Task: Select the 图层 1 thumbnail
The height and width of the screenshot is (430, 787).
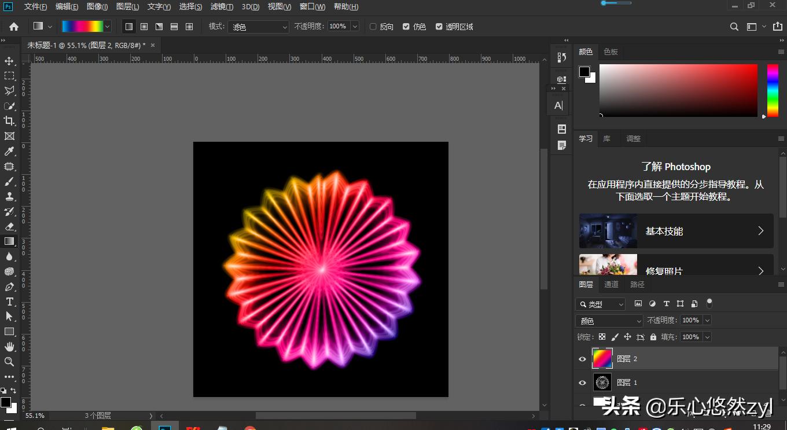Action: point(602,383)
